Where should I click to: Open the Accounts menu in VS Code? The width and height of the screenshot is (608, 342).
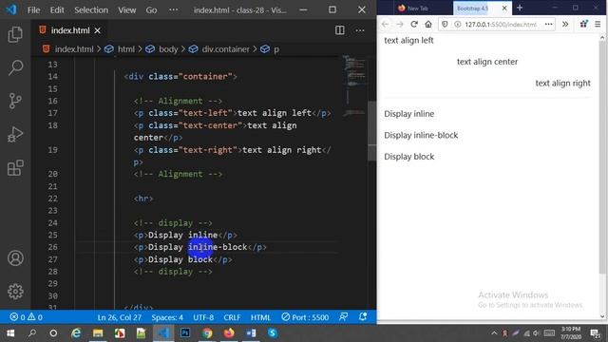coord(15,258)
